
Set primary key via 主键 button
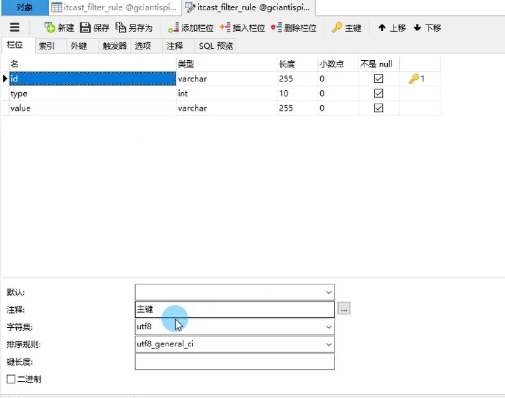click(x=346, y=27)
